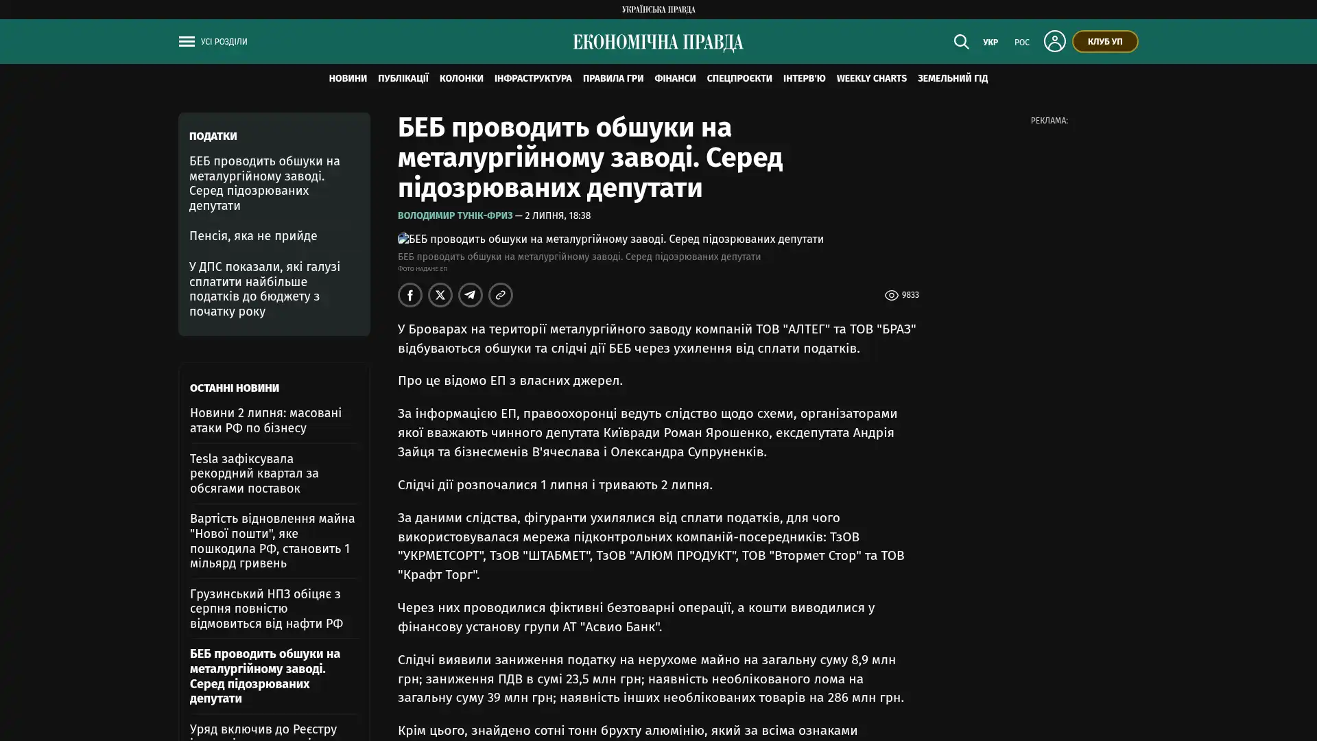1317x741 pixels.
Task: Open the hamburger menu for all sections
Action: click(x=187, y=42)
